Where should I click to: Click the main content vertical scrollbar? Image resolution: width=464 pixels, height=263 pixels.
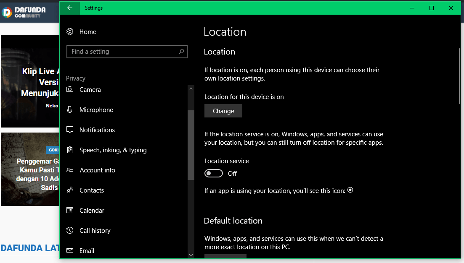pos(459,76)
